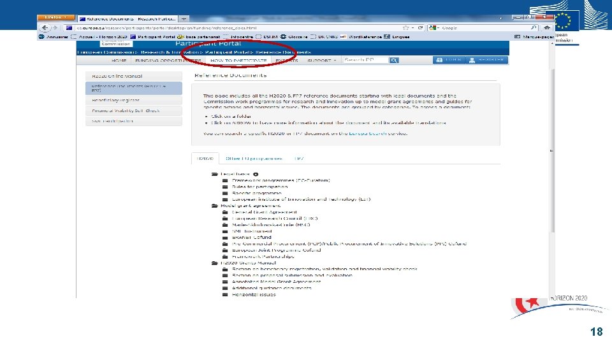This screenshot has height=344, width=612.
Task: Open a new browser tab with plus button
Action: [184, 18]
